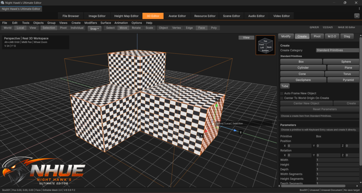Open the Modifiers menu
This screenshot has width=362, height=193.
coord(91,23)
